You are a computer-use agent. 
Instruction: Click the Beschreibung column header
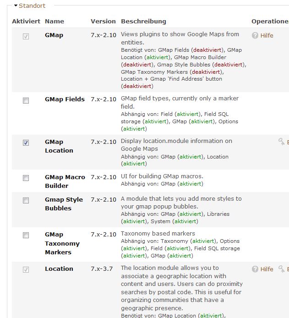pos(143,21)
